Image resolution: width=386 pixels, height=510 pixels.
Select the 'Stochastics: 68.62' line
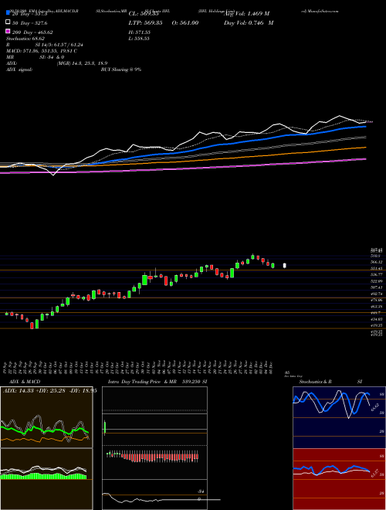(x=25, y=39)
